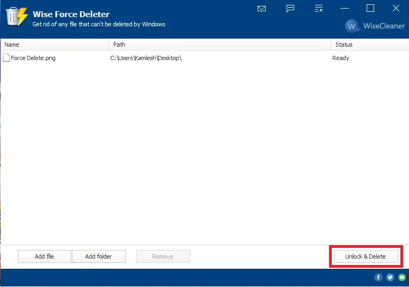Click the green email icon in footer
The image size is (409, 287).
tap(402, 277)
